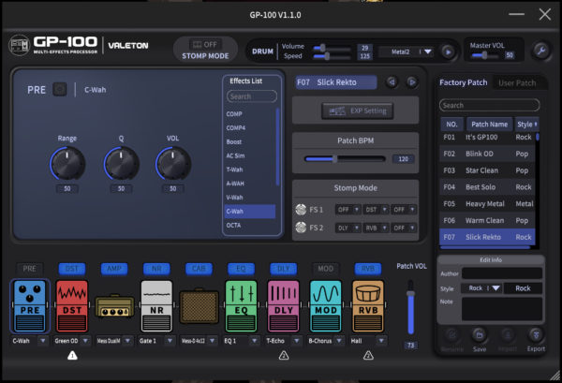This screenshot has height=383, width=562.
Task: Toggle the PRE block on/off label
Action: point(30,269)
